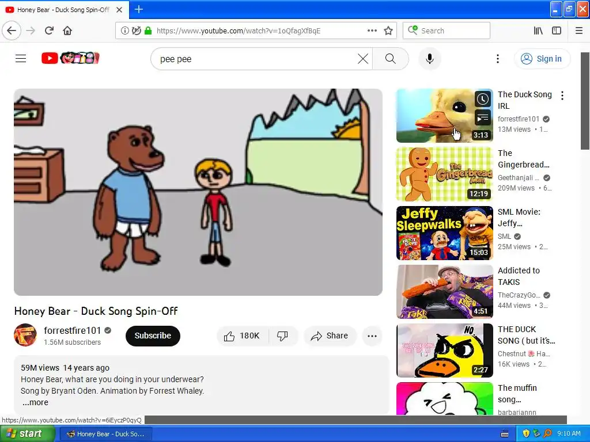590x442 pixels.
Task: Click the green secure connection padlock
Action: (148, 31)
